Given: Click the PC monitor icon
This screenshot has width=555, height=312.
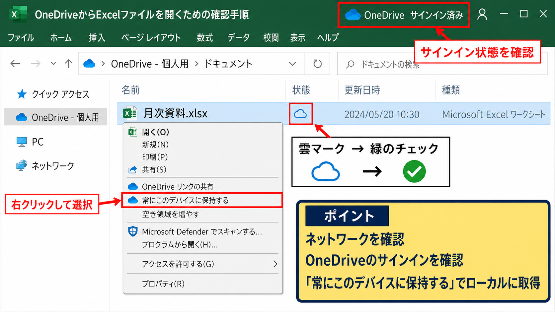Looking at the screenshot, I should [22, 142].
